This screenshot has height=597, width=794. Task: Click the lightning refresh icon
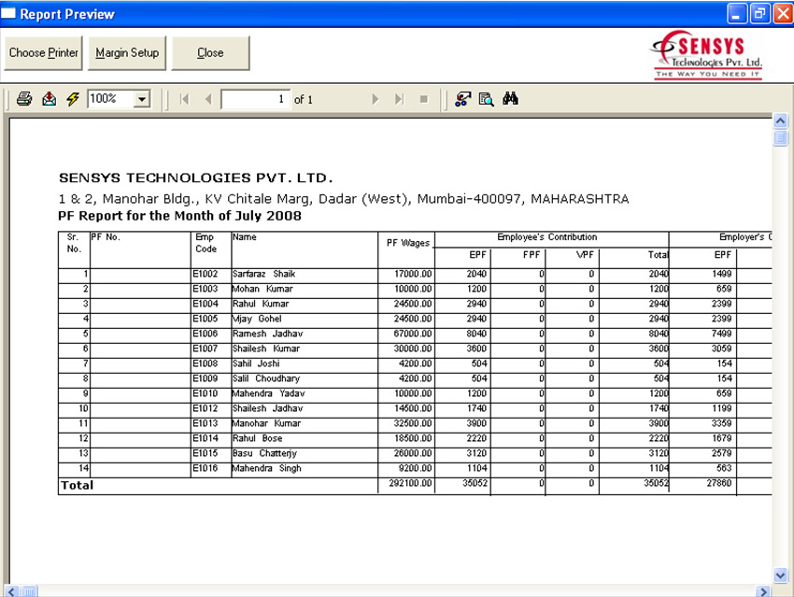point(73,99)
